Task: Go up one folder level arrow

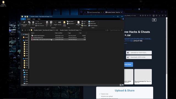Action: pyautogui.click(x=29, y=30)
